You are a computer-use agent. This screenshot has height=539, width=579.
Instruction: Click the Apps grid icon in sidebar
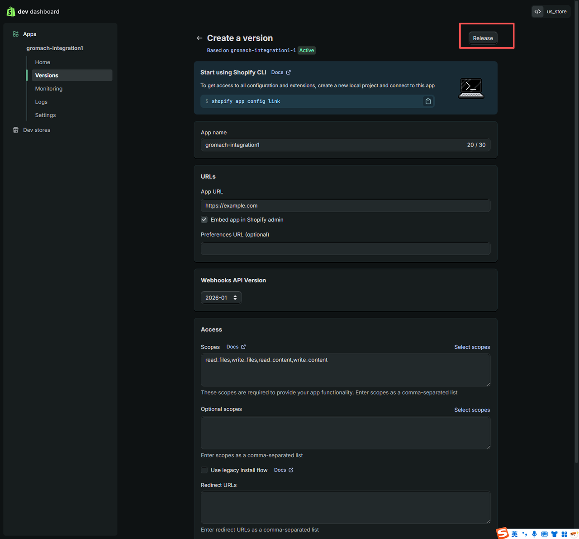click(16, 34)
